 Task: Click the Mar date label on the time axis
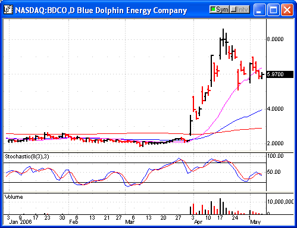(x=130, y=222)
